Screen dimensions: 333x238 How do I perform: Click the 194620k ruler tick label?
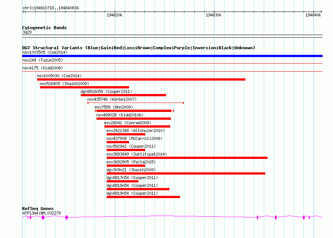[x=114, y=15]
